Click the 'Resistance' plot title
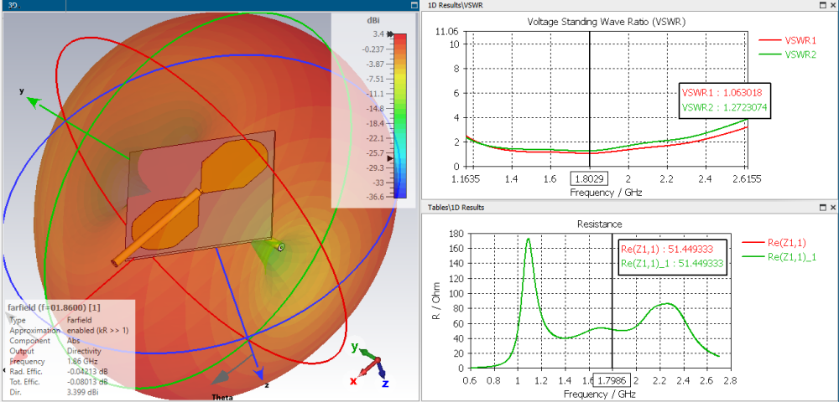Screen dimensions: 839x402 tap(601, 224)
